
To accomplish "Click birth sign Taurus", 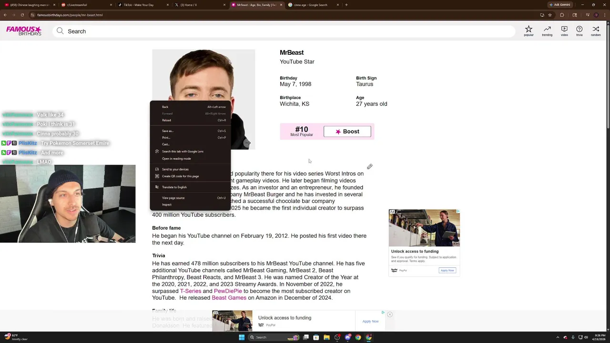I will (x=365, y=84).
